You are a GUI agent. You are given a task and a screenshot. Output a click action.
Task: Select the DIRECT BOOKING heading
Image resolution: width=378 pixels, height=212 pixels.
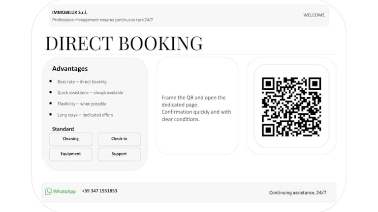124,43
